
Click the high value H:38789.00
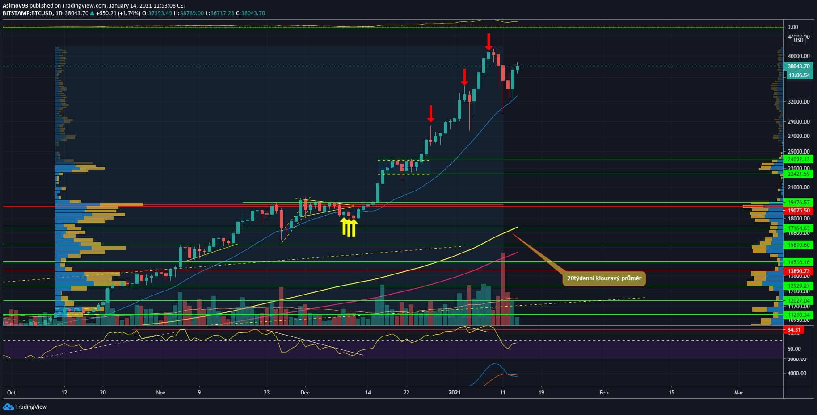pos(189,13)
